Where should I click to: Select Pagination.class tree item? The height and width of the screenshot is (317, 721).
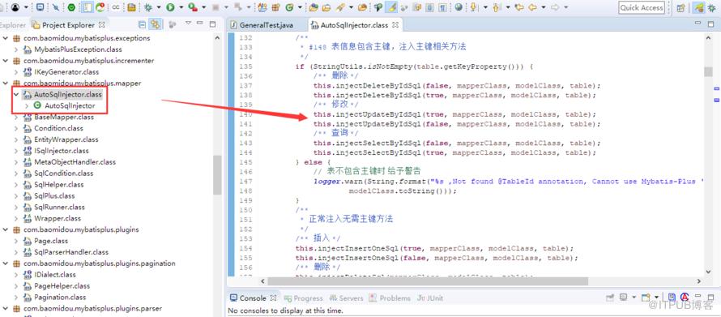tap(60, 298)
